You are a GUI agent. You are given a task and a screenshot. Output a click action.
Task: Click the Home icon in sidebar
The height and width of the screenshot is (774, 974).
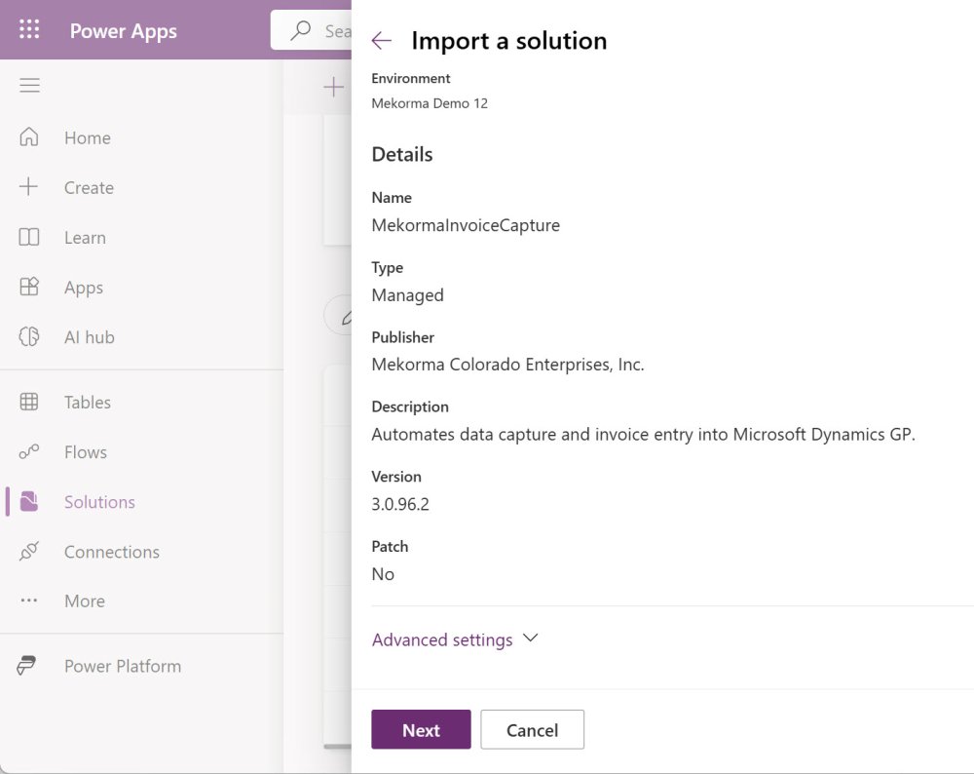click(x=29, y=137)
